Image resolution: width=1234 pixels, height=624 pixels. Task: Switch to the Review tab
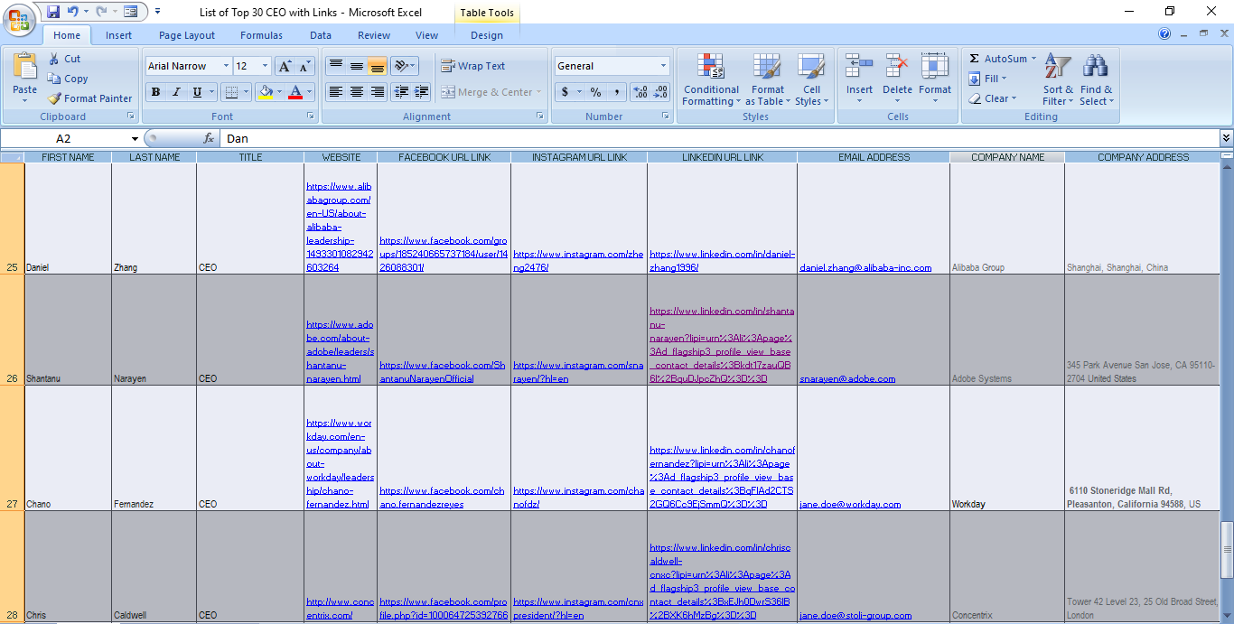(374, 35)
